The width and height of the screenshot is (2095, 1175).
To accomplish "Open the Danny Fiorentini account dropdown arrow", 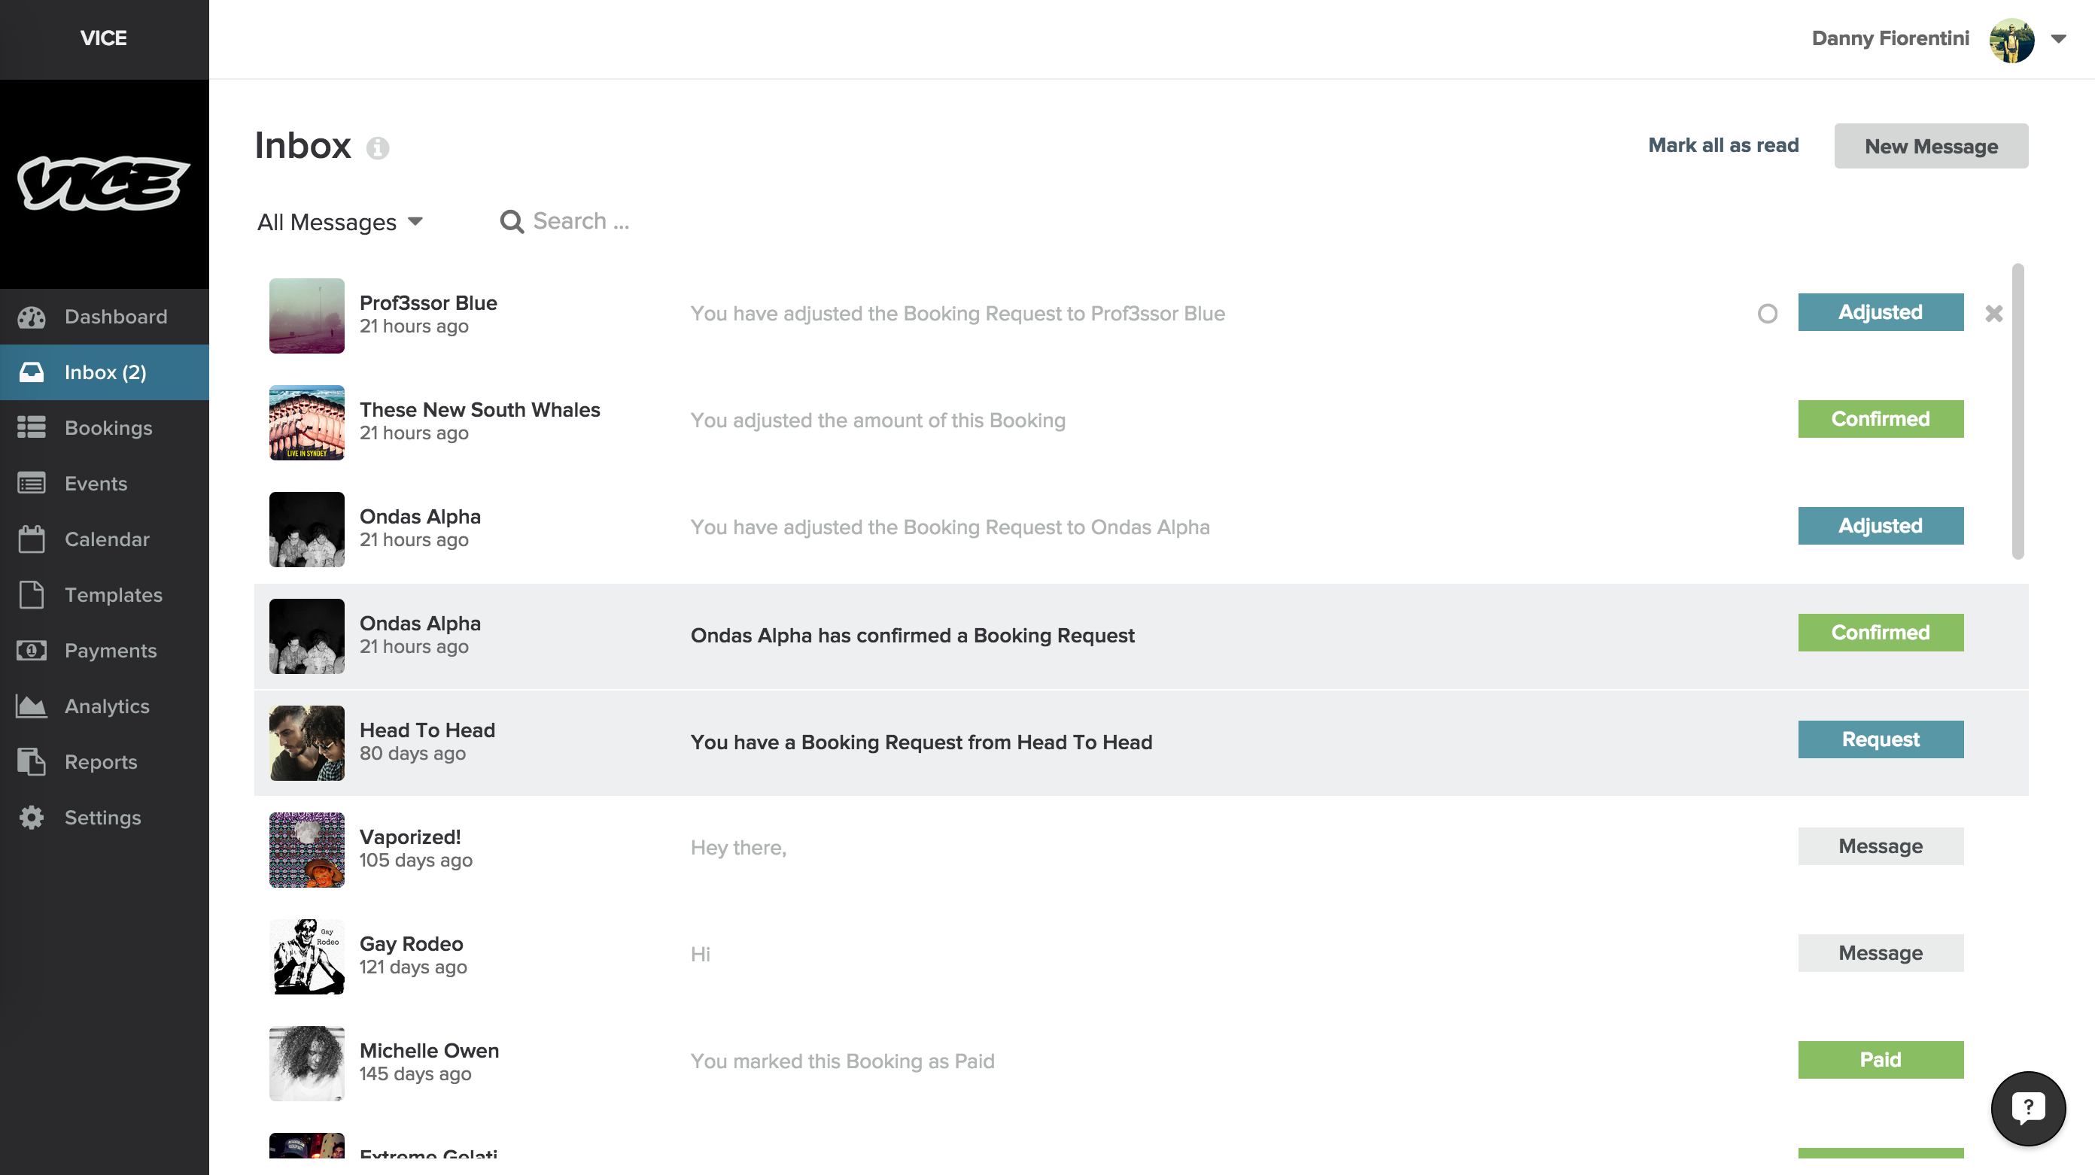I will tap(2058, 38).
